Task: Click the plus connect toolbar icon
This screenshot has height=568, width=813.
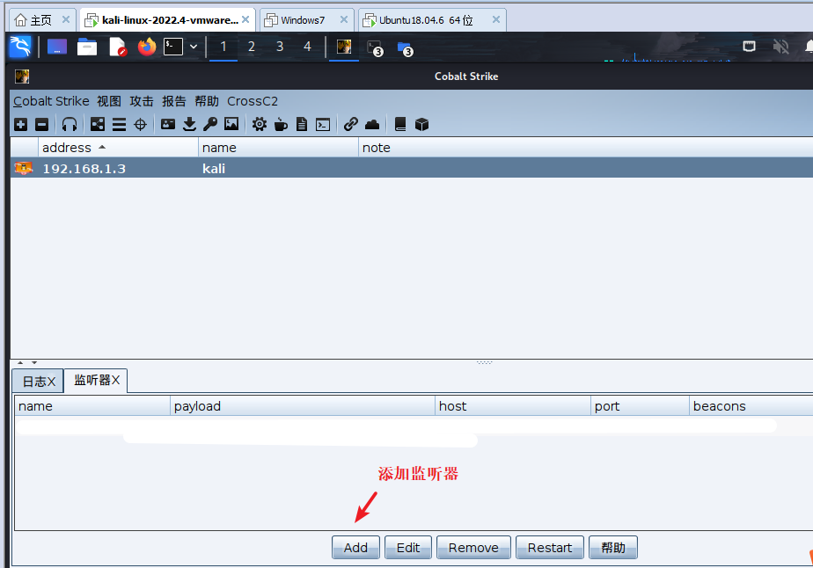Action: (21, 124)
